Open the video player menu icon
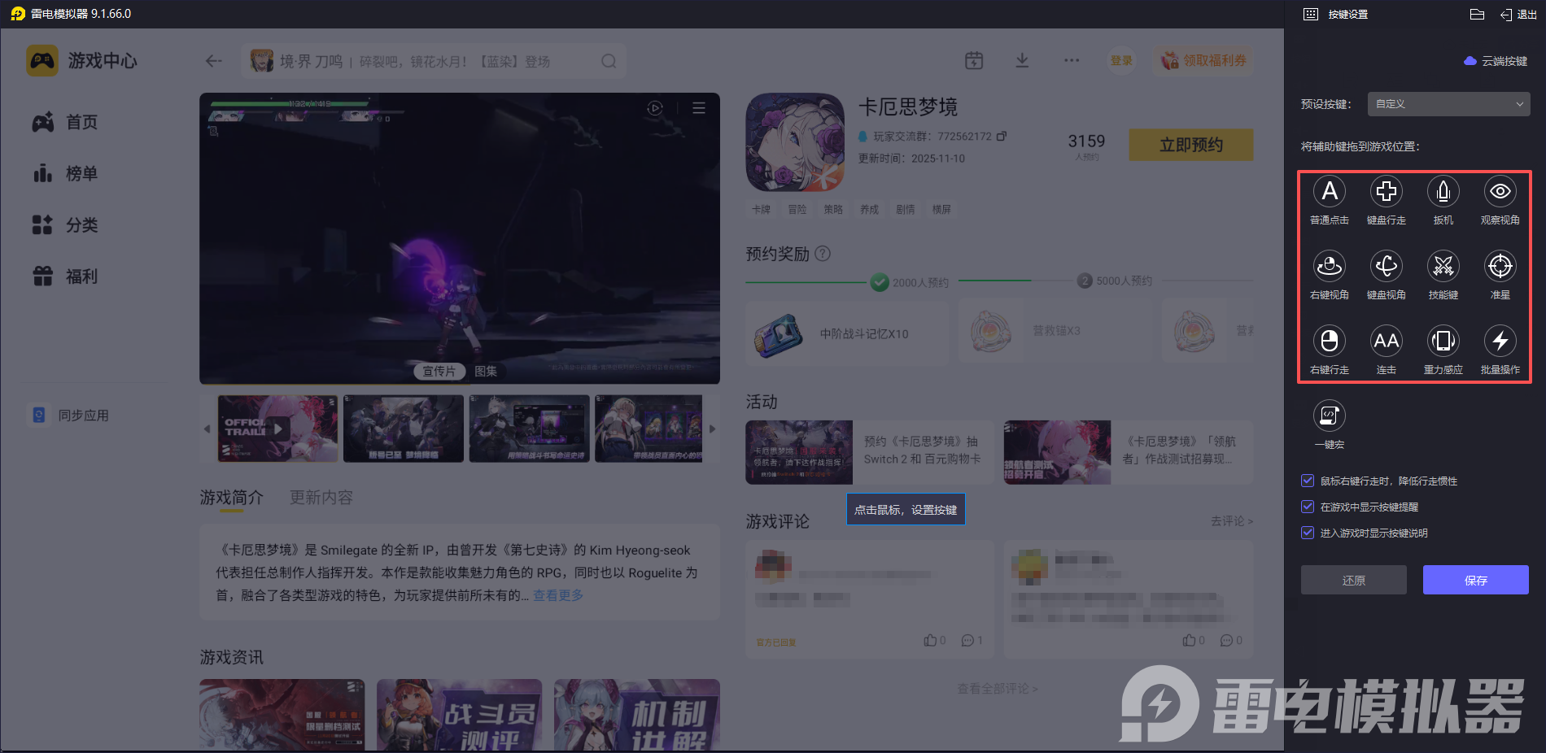The height and width of the screenshot is (753, 1546). click(x=699, y=108)
